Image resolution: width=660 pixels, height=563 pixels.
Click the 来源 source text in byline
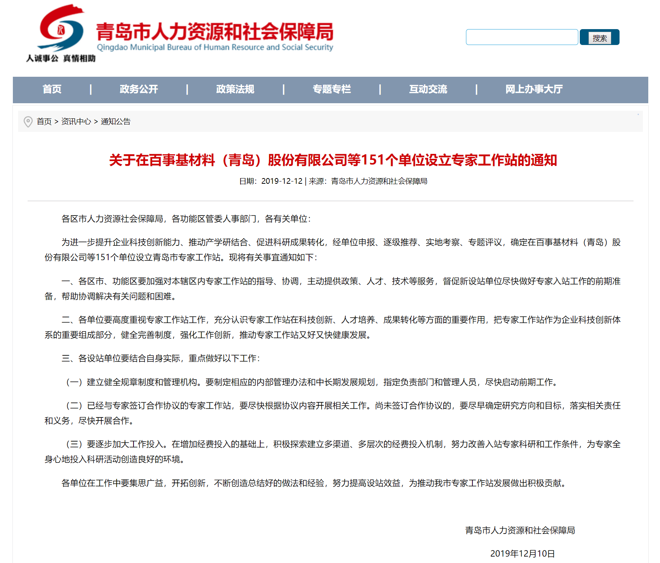click(368, 181)
